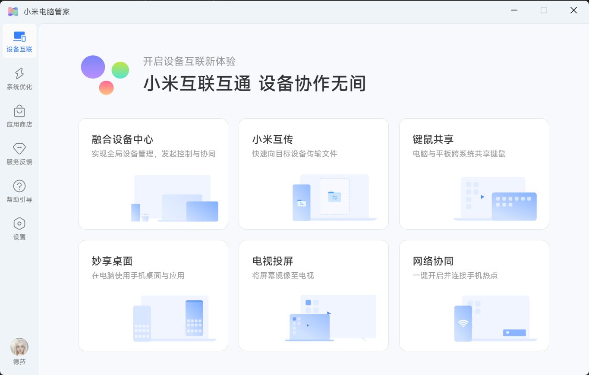Click 在电脑使用手机桌面与应用 description
Screen dimensions: 589x375
pos(138,275)
